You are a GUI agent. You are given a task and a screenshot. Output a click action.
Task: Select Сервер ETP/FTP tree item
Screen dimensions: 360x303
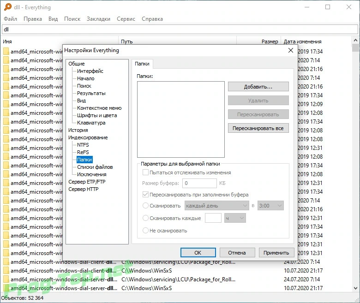click(x=87, y=182)
